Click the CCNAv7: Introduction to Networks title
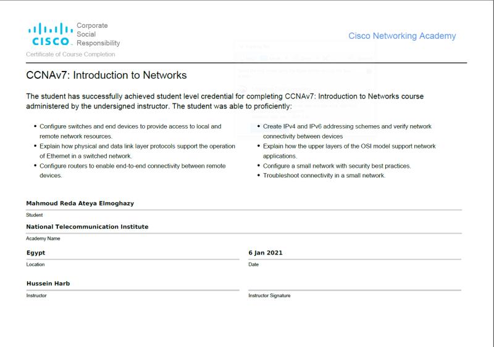The width and height of the screenshot is (494, 347). tap(106, 75)
